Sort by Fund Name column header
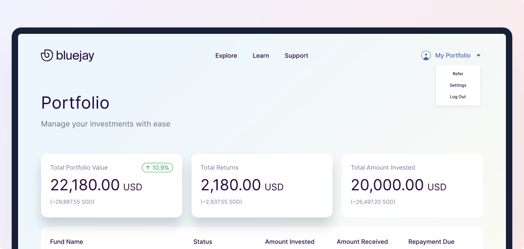Image resolution: width=524 pixels, height=249 pixels. point(66,242)
